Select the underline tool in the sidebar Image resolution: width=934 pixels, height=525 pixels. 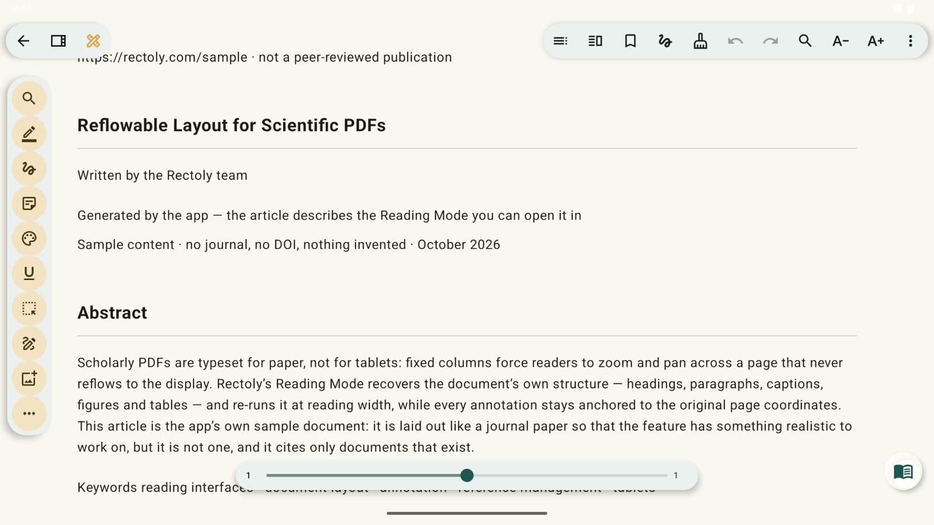pyautogui.click(x=29, y=274)
